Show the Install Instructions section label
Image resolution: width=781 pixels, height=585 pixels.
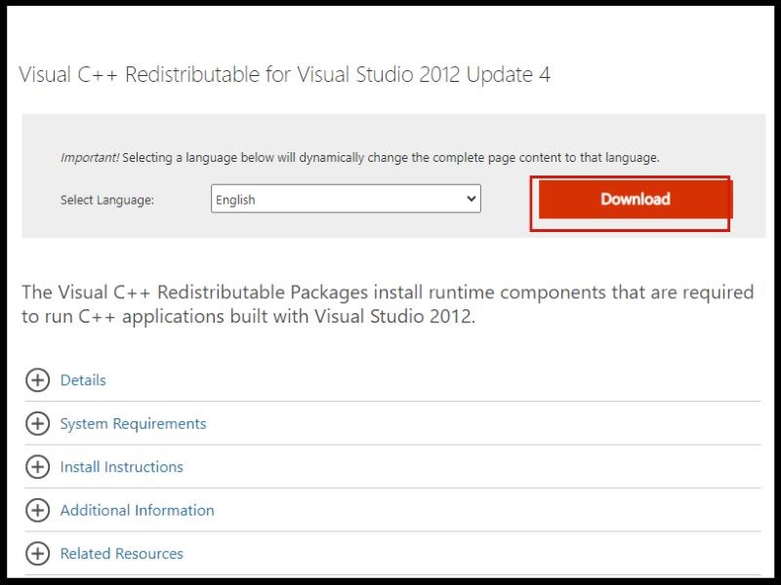(x=121, y=467)
